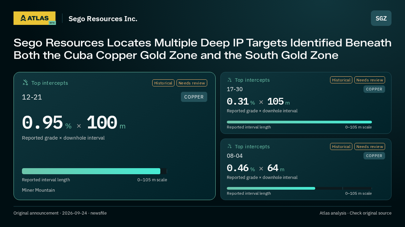Image resolution: width=405 pixels, height=227 pixels.
Task: Click the Miner Mountain project label
Action: tap(38, 190)
